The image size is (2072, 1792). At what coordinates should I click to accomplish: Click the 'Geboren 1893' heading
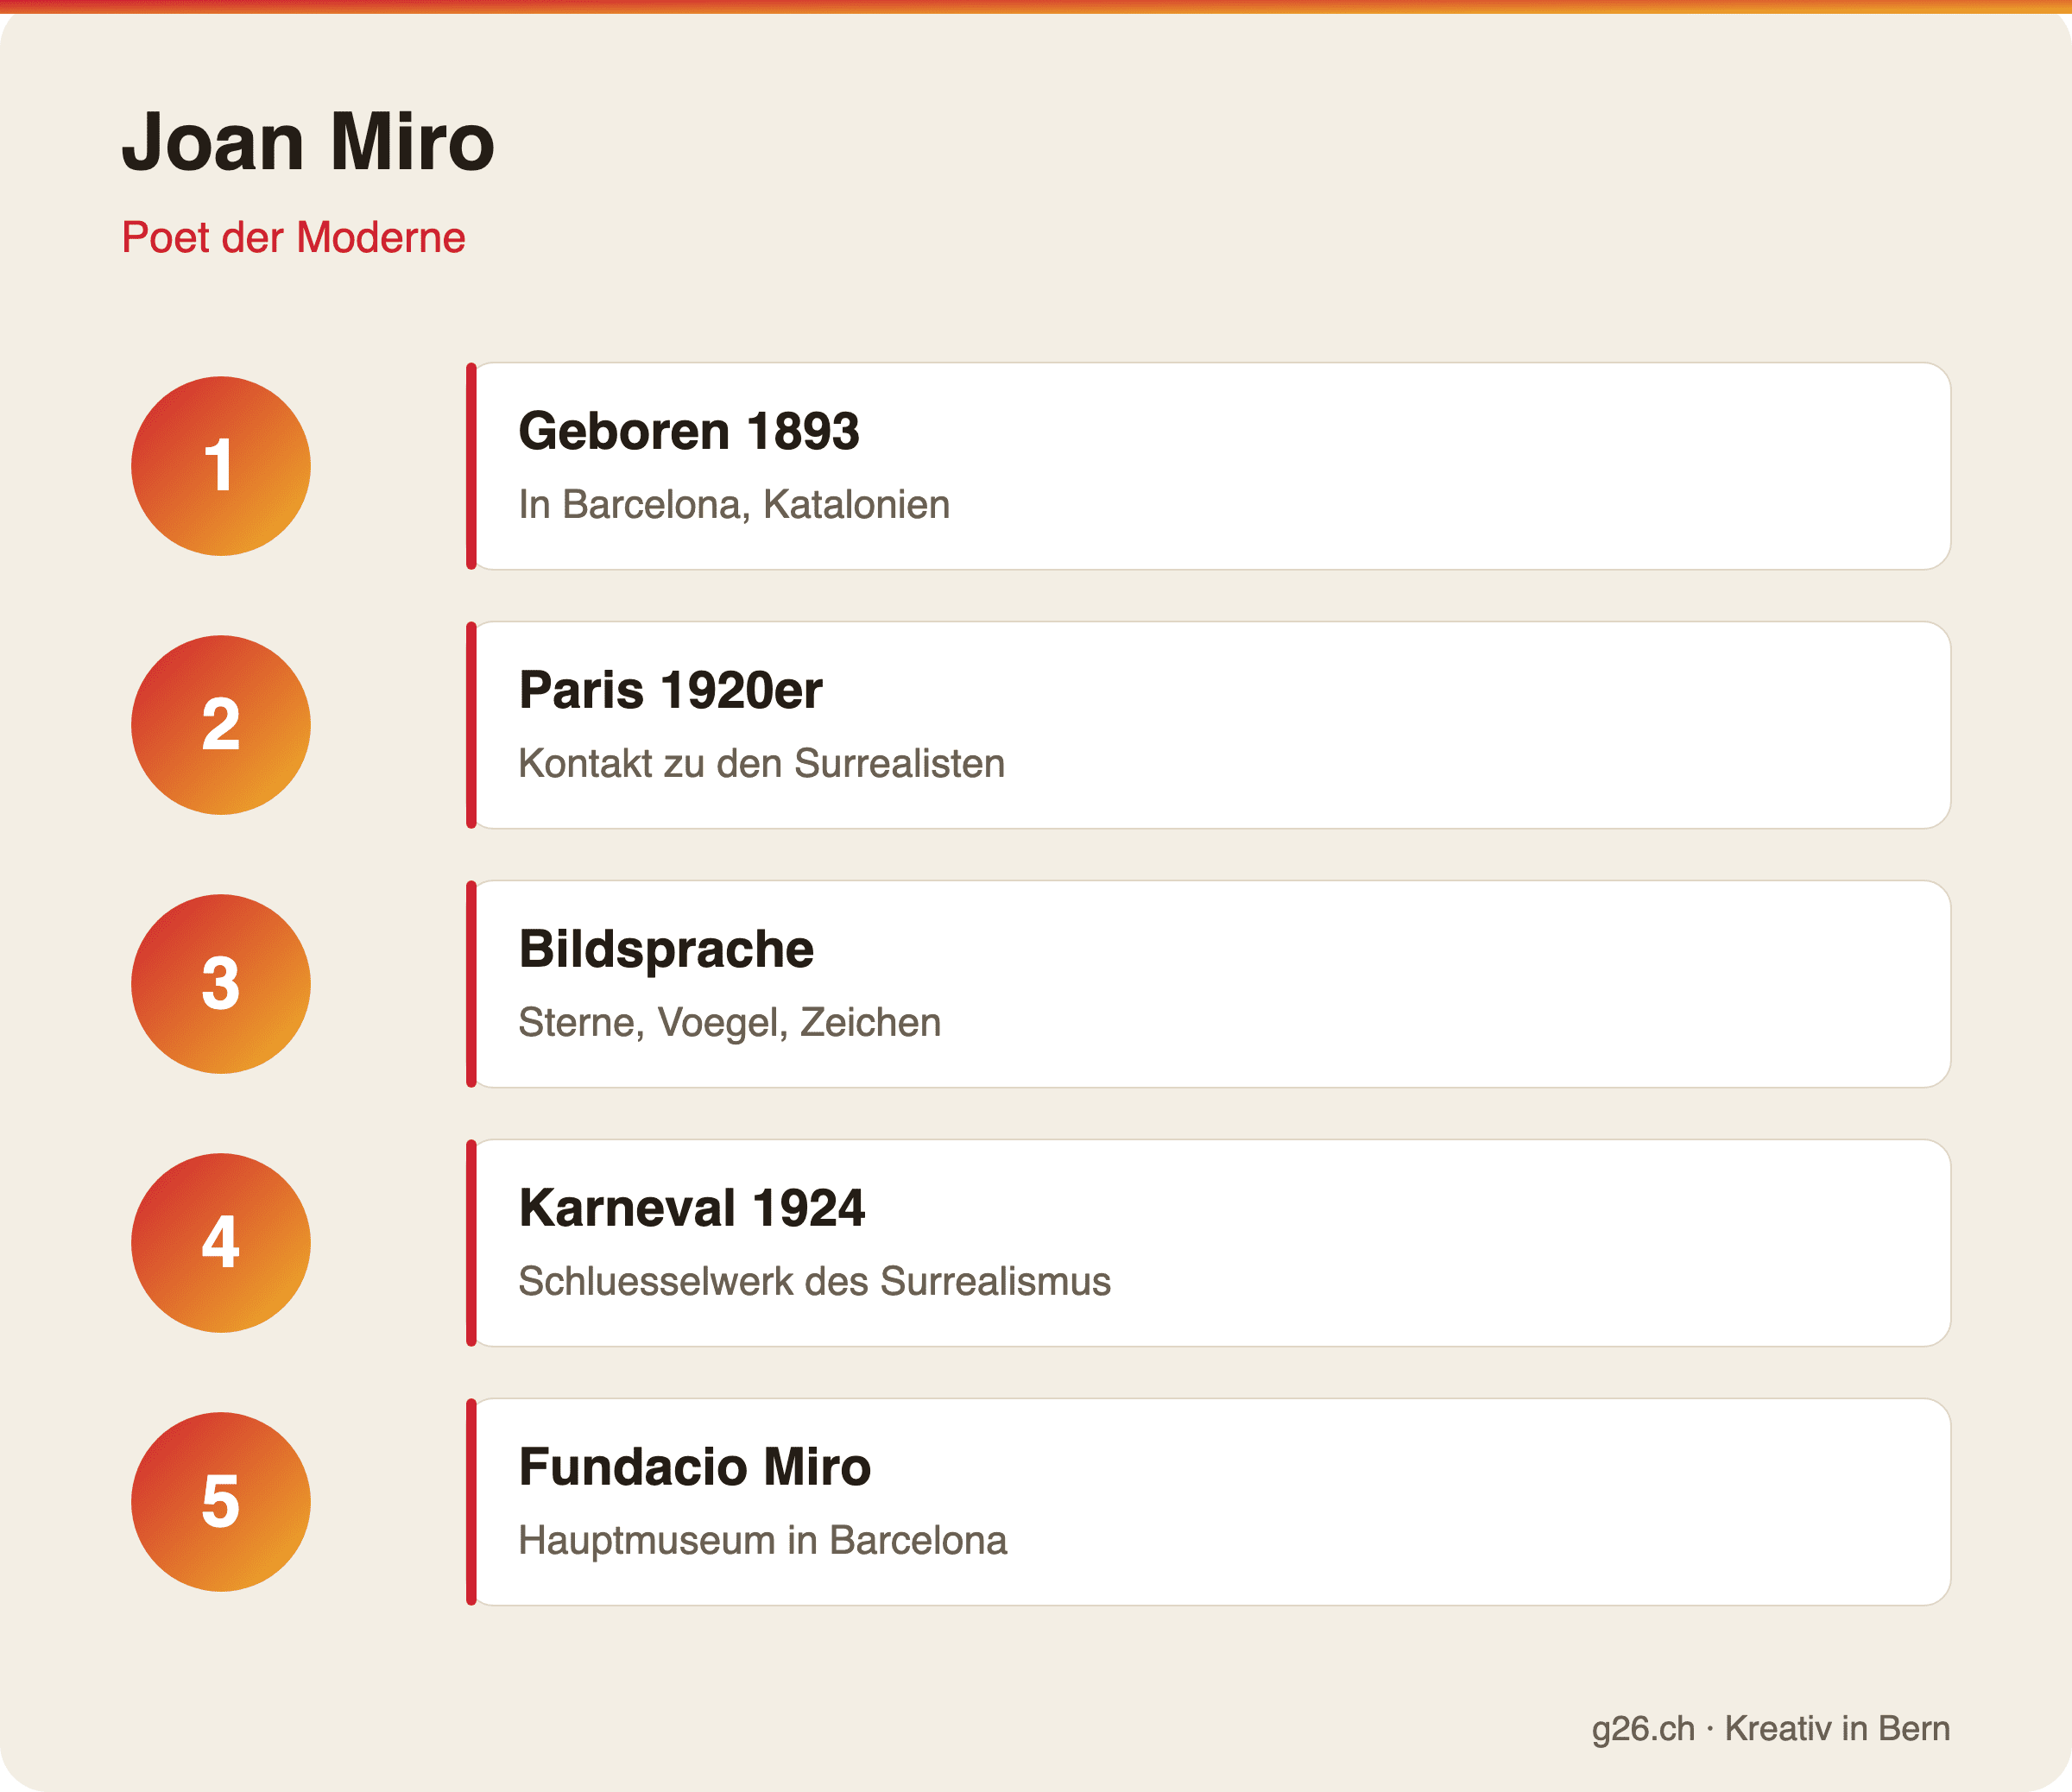689,431
